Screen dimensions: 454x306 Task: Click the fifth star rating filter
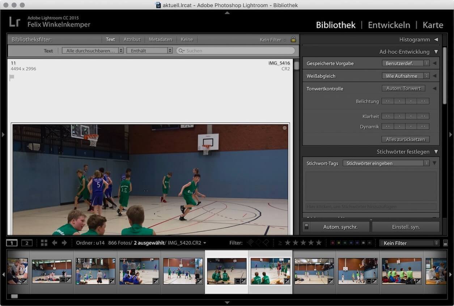click(x=318, y=243)
